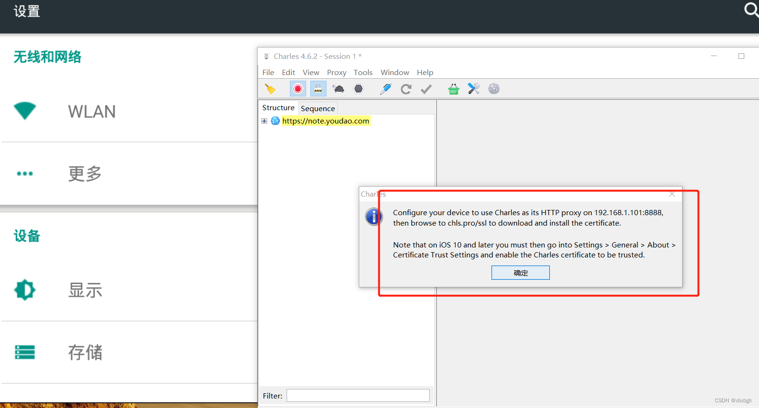Image resolution: width=759 pixels, height=408 pixels.
Task: Open the Proxy menu
Action: (336, 72)
